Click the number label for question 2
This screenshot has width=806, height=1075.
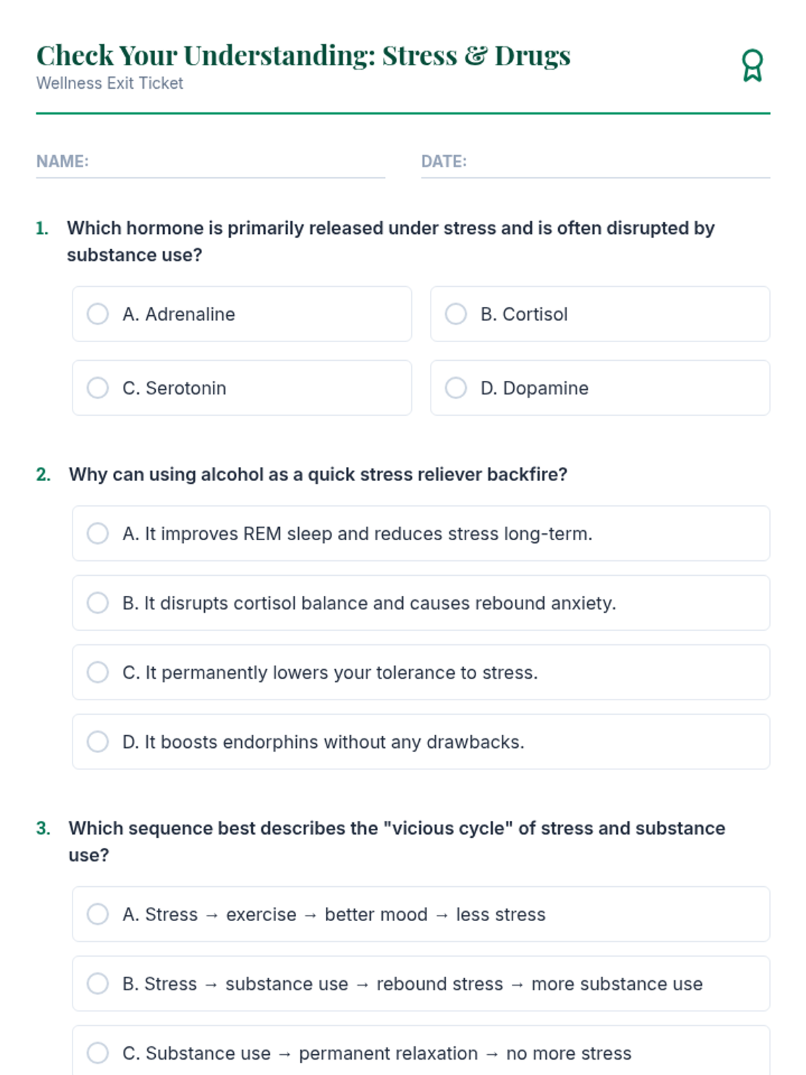pos(43,474)
